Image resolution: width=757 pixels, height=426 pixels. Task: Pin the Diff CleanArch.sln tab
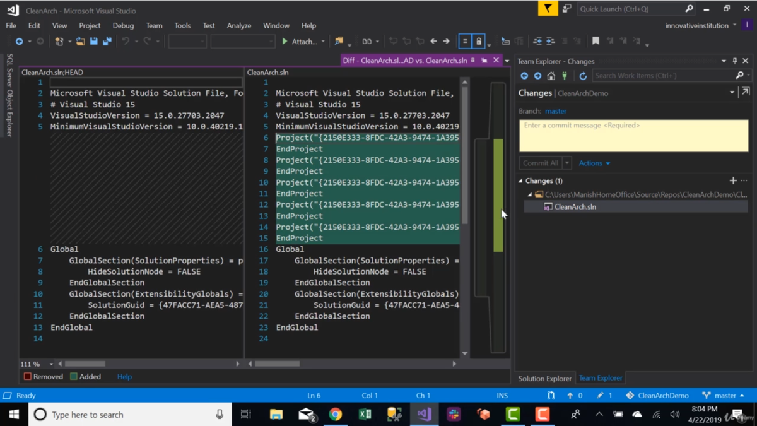(472, 61)
